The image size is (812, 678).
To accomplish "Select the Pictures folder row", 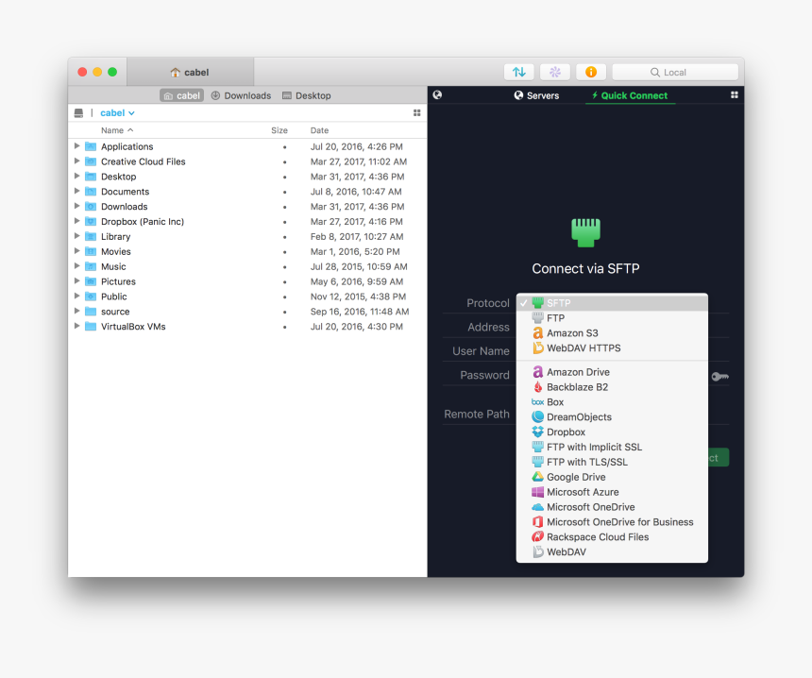I will (x=247, y=281).
